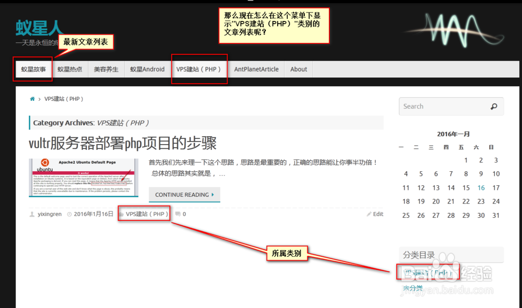
Task: Click the comment bubble icon showing 0
Action: pos(177,214)
